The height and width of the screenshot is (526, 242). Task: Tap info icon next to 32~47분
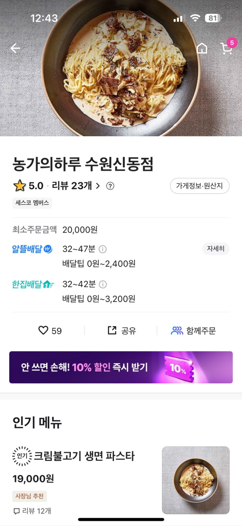[x=103, y=249]
